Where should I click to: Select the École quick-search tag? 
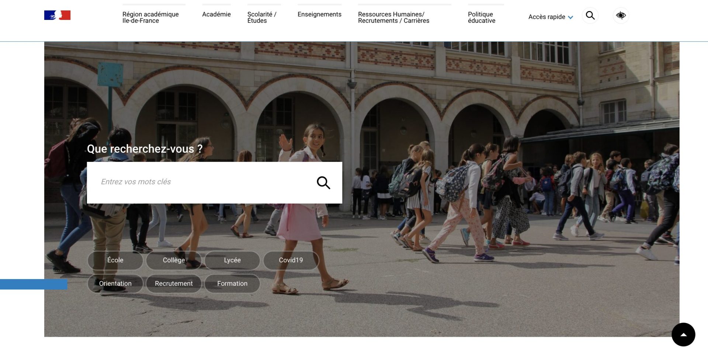115,260
